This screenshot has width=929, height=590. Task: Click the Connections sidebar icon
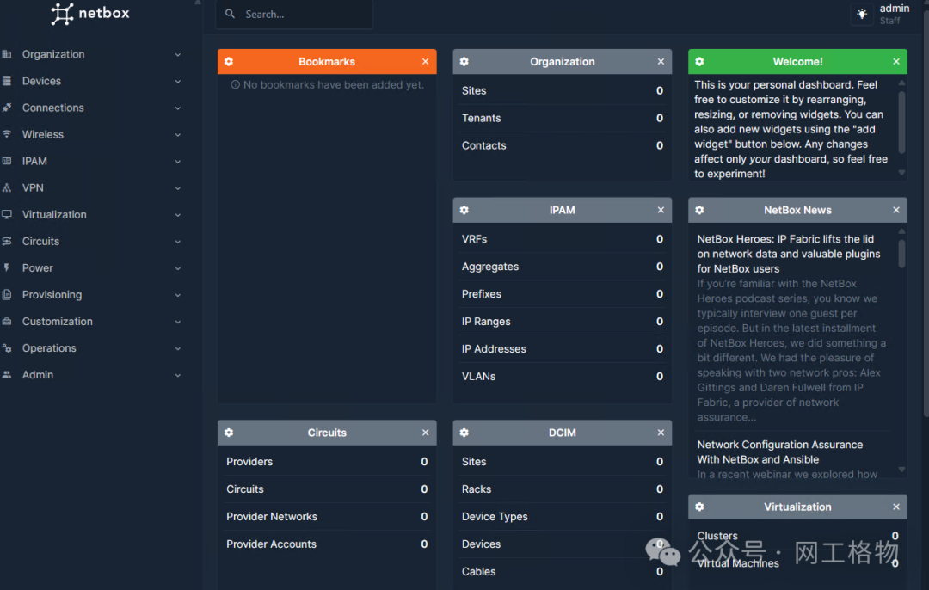tap(7, 108)
